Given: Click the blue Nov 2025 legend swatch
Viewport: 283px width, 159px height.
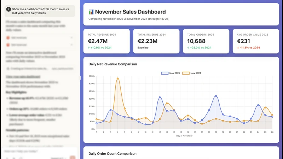Looking at the screenshot, I should tap(164, 73).
